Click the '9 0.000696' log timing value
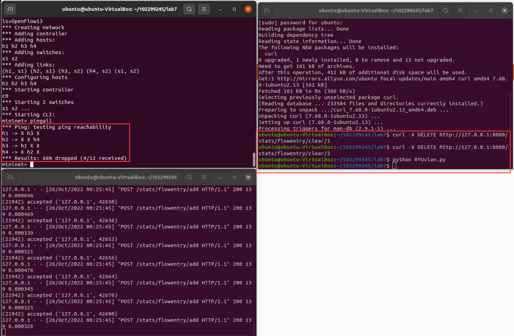The height and width of the screenshot is (336, 514). pyautogui.click(x=18, y=196)
